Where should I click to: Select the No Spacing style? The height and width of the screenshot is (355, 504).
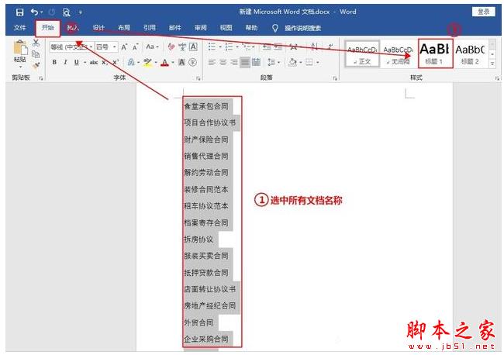pyautogui.click(x=398, y=54)
